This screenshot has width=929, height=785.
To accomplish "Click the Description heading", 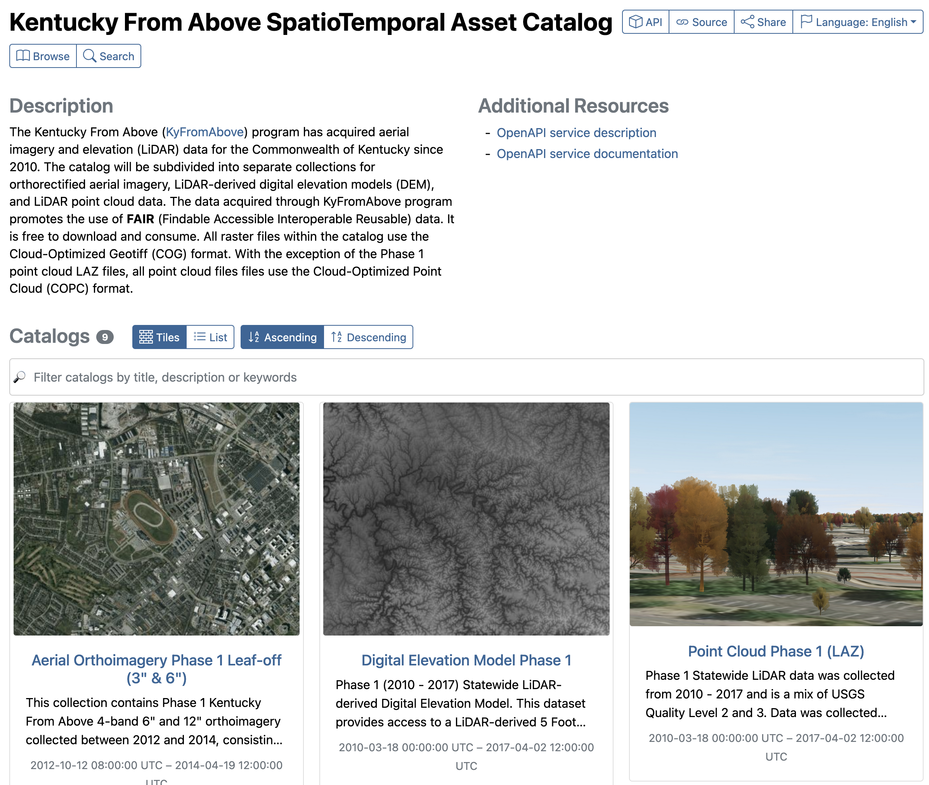I will pyautogui.click(x=61, y=106).
